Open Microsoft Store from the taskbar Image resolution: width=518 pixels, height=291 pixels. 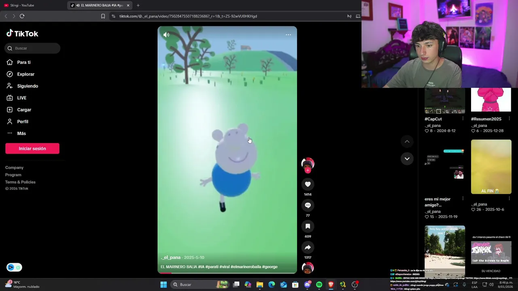click(295, 285)
